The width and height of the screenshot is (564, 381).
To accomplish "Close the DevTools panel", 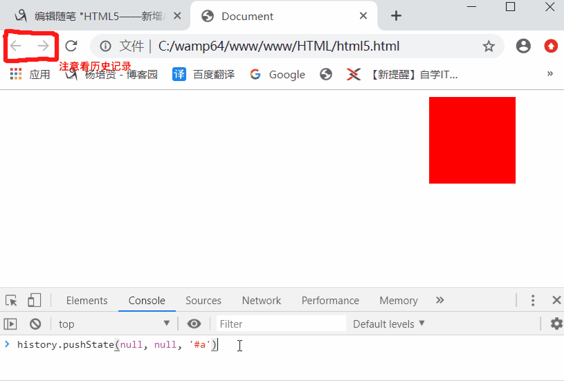I will (x=556, y=300).
